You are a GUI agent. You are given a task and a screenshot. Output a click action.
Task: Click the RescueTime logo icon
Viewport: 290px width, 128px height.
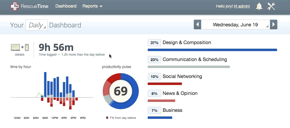pos(15,6)
